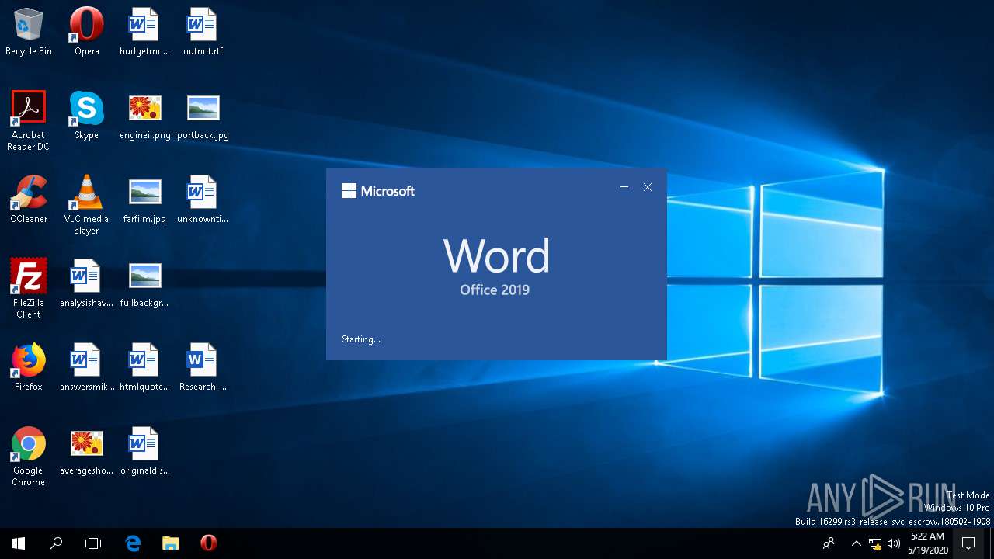Click the "Office 2019" text on splash

[x=495, y=290]
